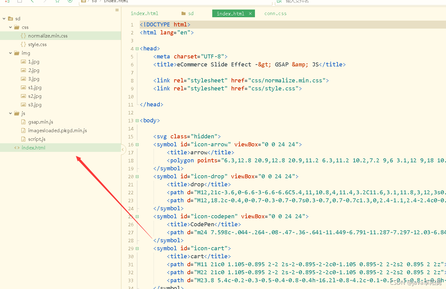Fold the icon-cart symbol at line 29
The height and width of the screenshot is (289, 446).
(137, 248)
